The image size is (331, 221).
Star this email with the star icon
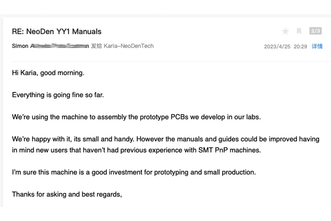point(285,31)
